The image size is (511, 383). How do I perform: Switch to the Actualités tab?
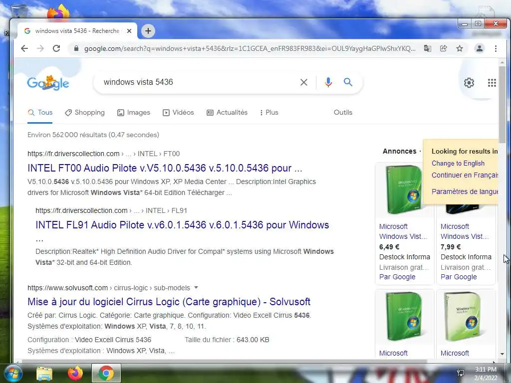[x=227, y=112]
